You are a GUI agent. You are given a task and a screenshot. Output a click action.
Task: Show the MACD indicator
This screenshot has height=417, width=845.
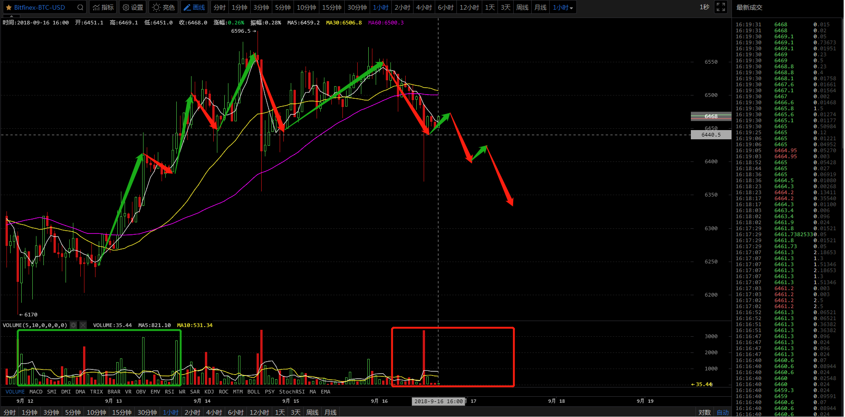coord(36,392)
